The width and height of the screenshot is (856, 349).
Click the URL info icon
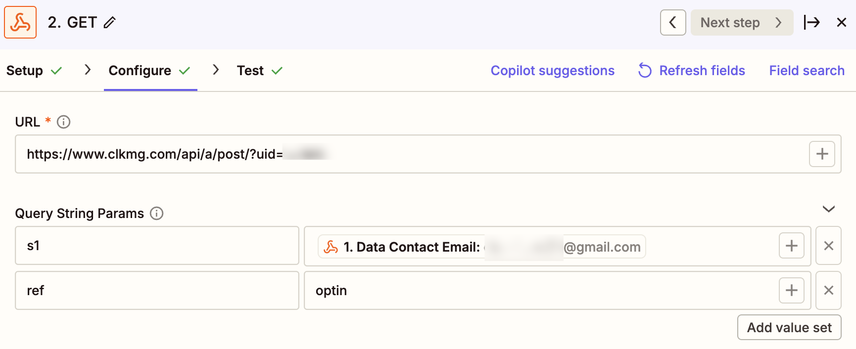(63, 122)
